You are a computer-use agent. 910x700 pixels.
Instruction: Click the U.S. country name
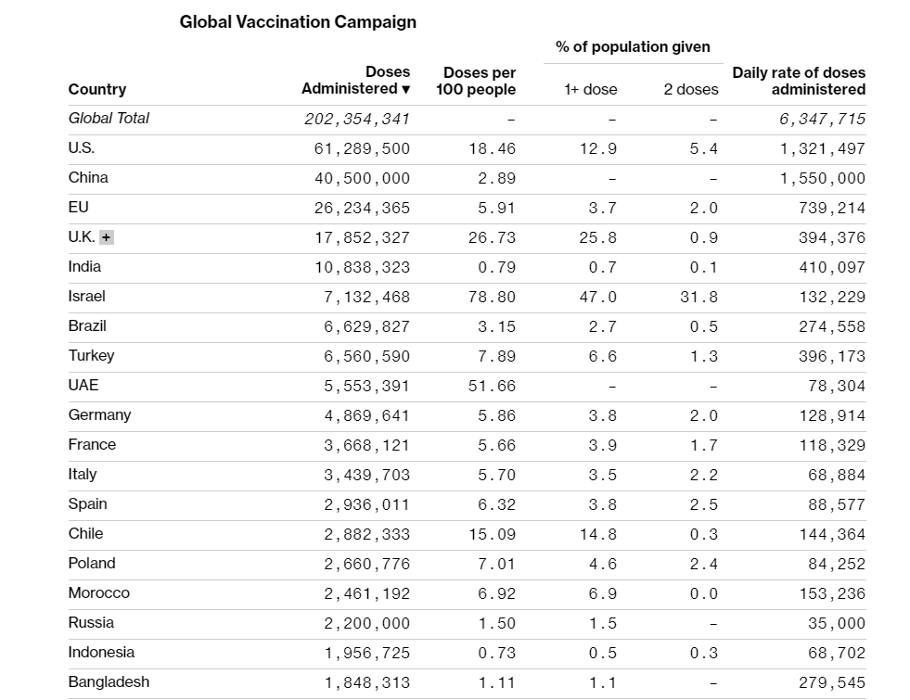point(82,148)
